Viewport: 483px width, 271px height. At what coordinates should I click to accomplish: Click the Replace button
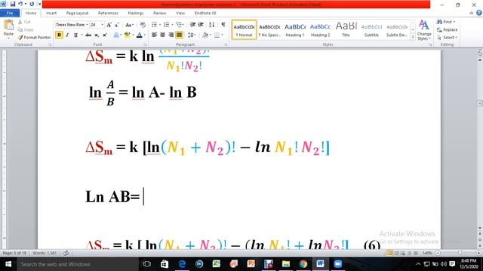(x=448, y=30)
